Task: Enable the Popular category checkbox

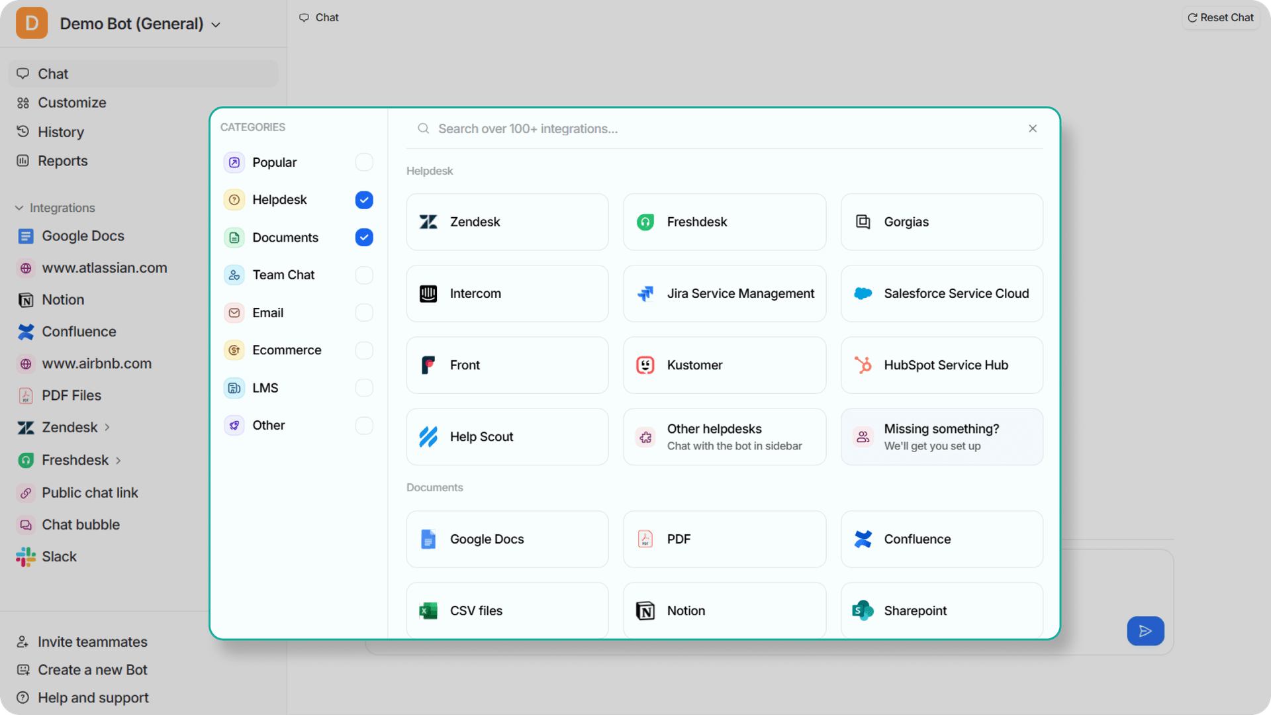Action: point(364,162)
